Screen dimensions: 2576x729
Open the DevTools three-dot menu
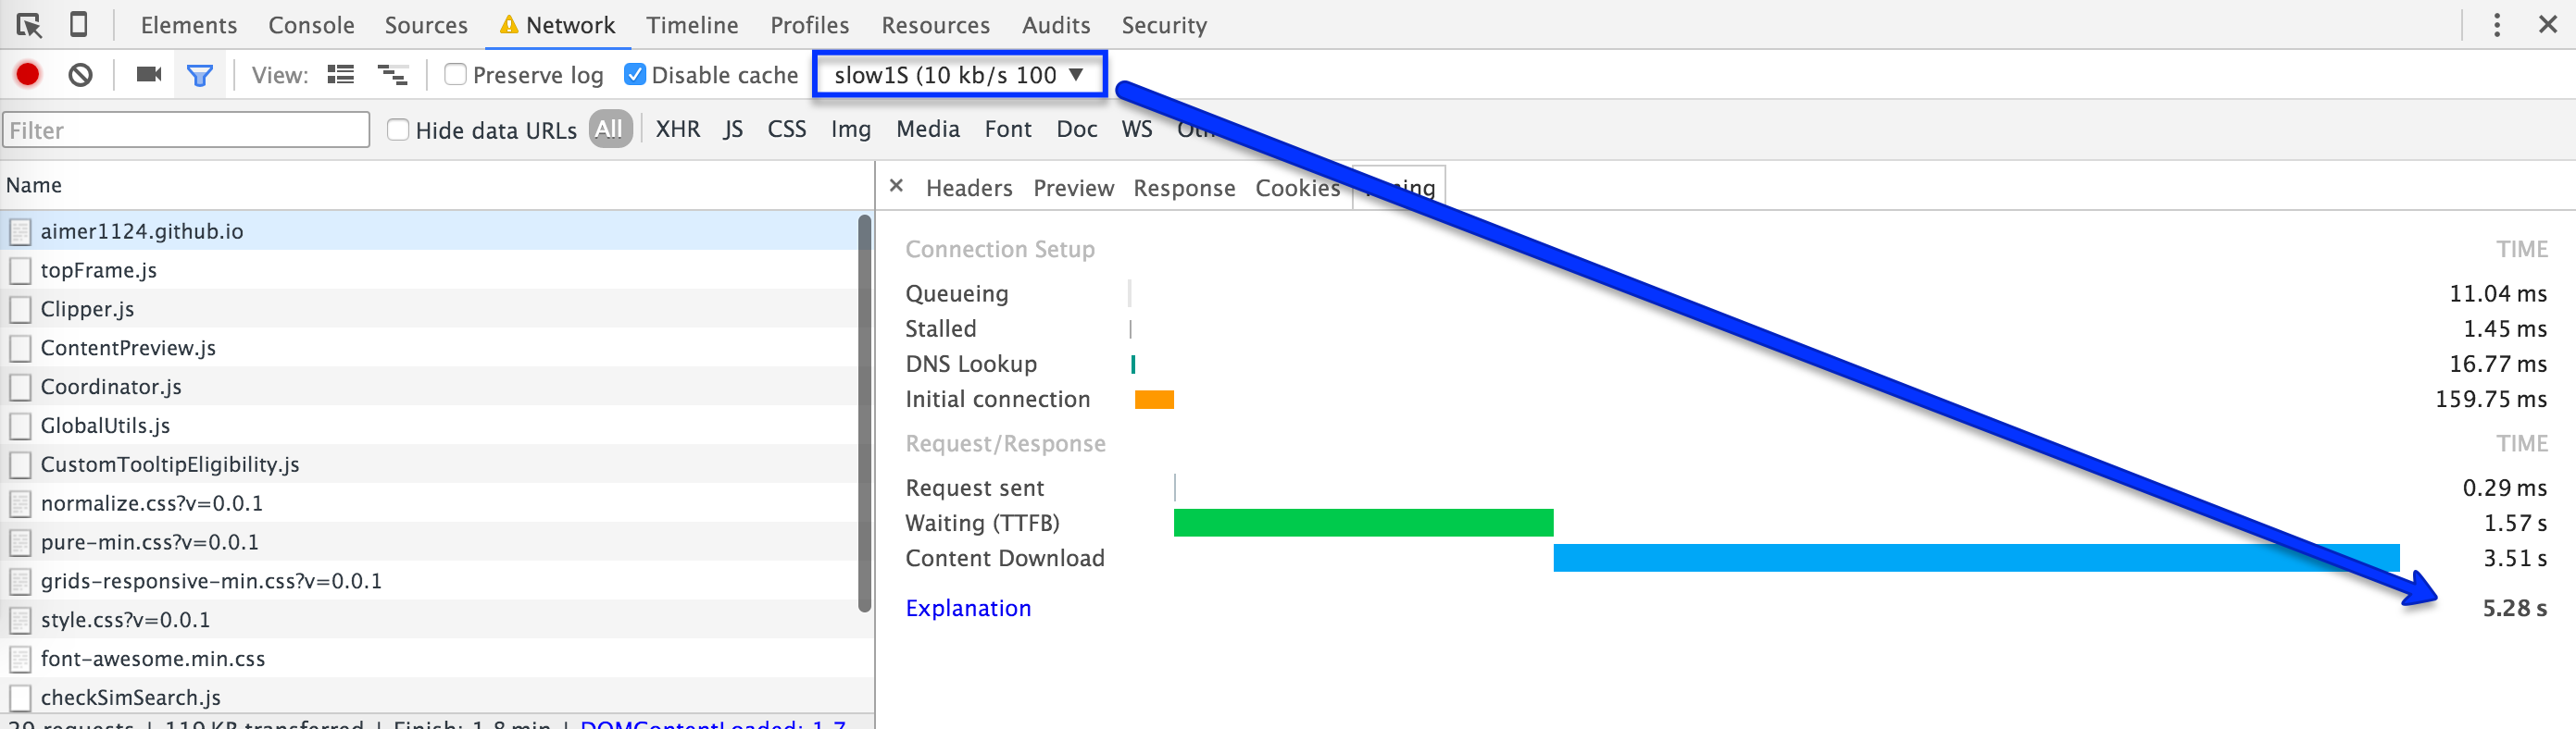(x=2496, y=25)
